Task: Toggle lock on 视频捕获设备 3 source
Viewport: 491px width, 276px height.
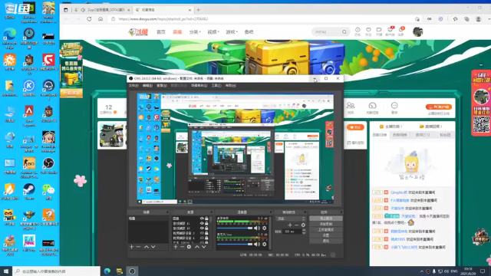Action: coord(206,233)
